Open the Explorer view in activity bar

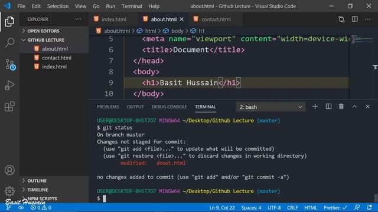9,21
